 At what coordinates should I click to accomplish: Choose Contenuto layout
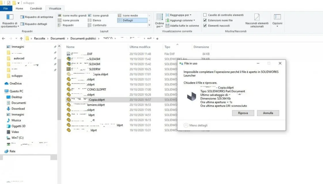tap(97, 25)
